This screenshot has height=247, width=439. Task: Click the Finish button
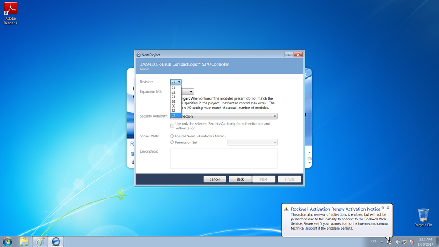click(290, 179)
